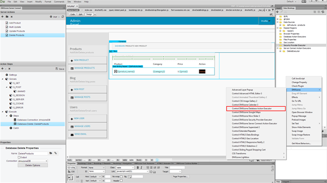Collapse the Globals tree node
Image resolution: width=327 pixels, height=183 pixels.
pos(3,79)
